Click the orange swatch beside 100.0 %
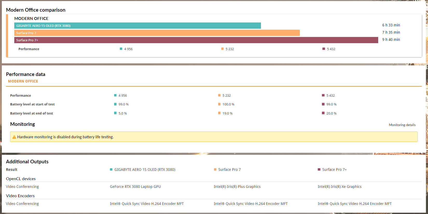428x214 pixels. point(219,104)
